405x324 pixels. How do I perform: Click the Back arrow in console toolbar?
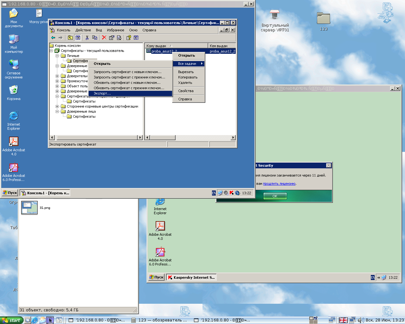coord(53,38)
